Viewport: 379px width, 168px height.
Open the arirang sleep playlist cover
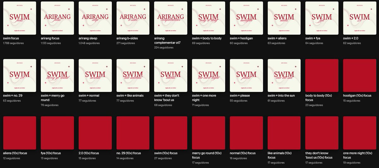(95, 18)
